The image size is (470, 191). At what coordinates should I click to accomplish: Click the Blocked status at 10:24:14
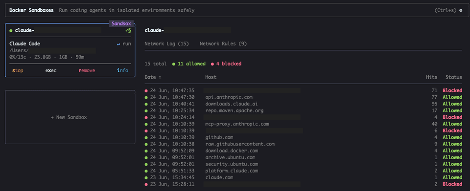click(x=452, y=117)
